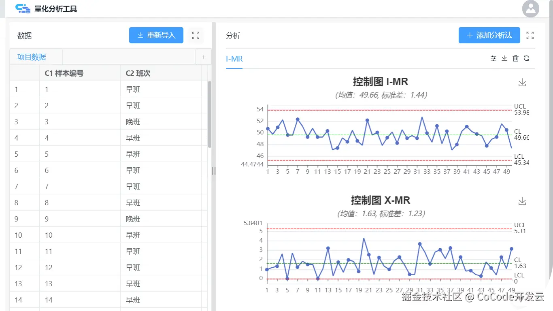The height and width of the screenshot is (311, 553).
Task: Click 数据 panel heading
Action: pyautogui.click(x=25, y=36)
